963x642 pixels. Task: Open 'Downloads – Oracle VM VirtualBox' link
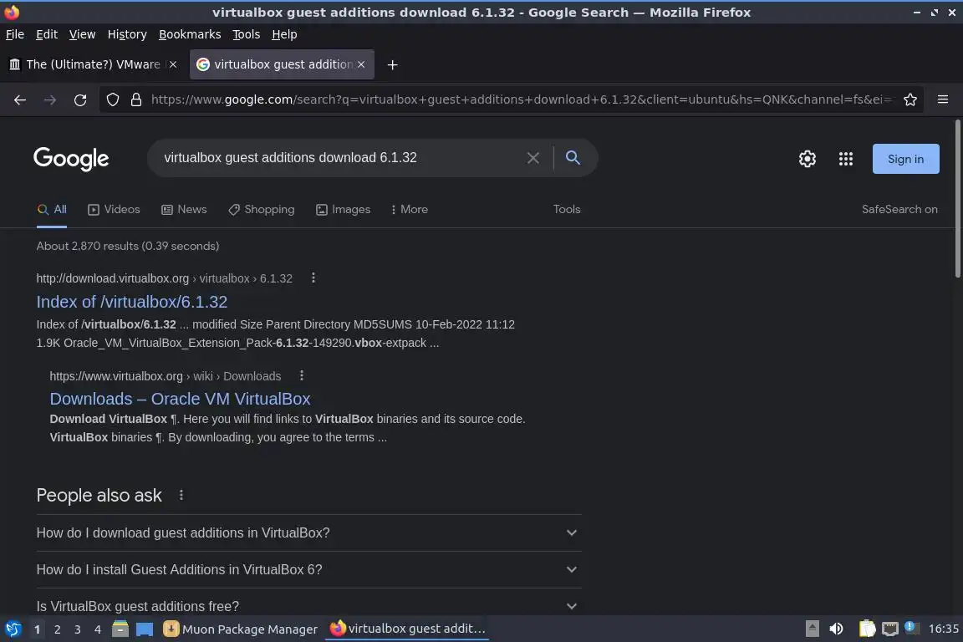coord(180,399)
